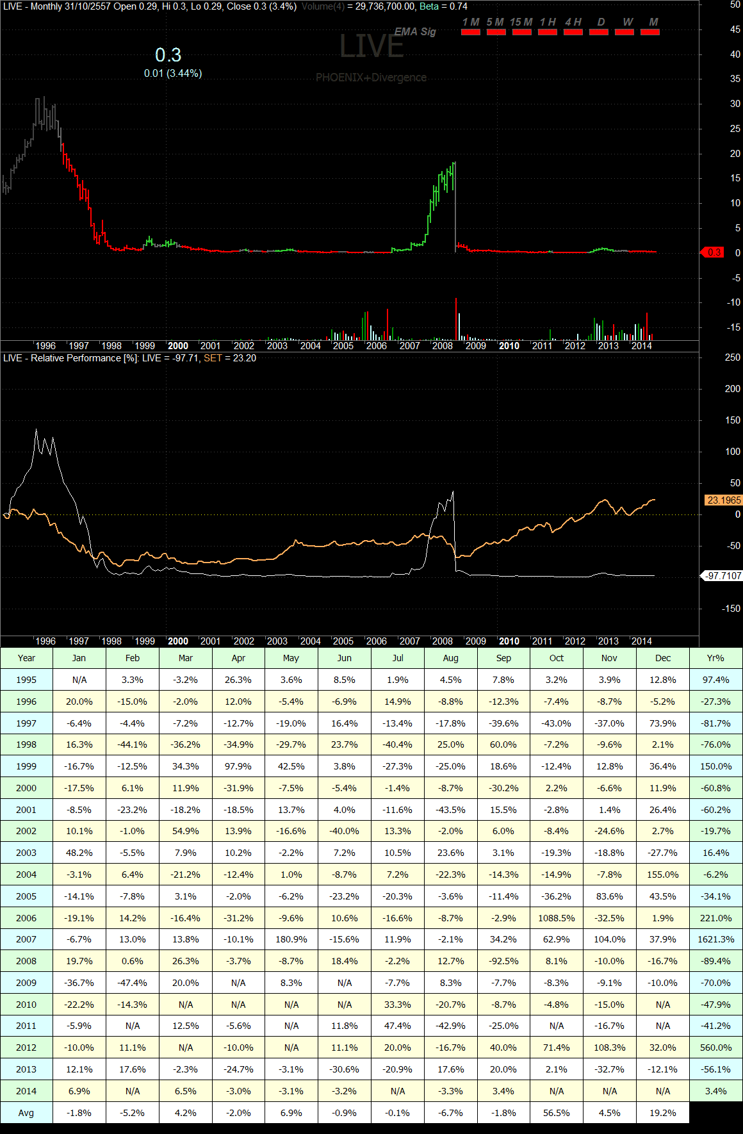Click the 560.0% yearly cell for 2012
The width and height of the screenshot is (743, 1134).
coord(715,1048)
